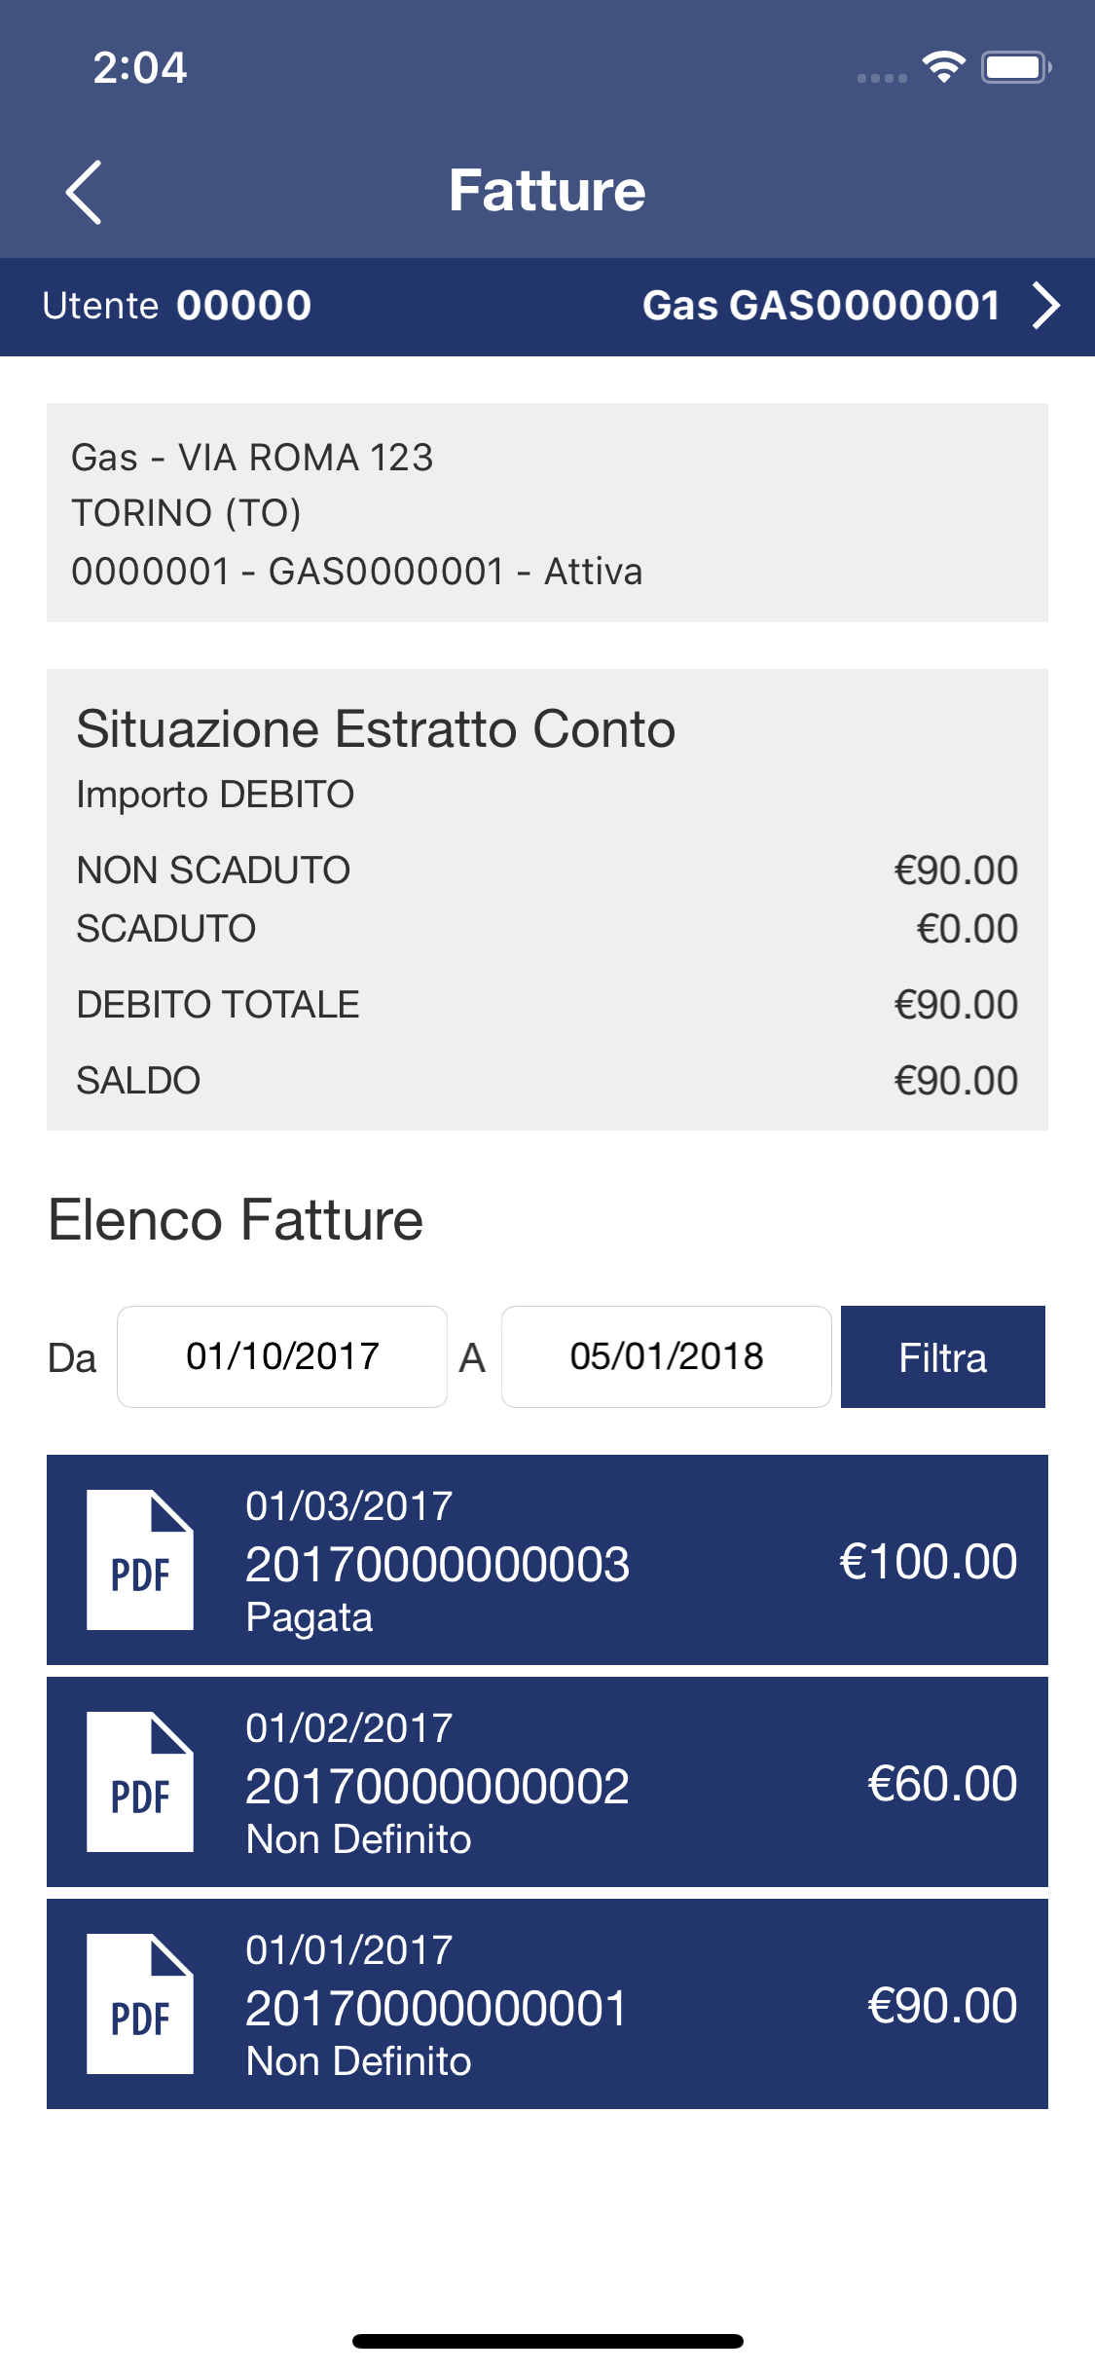This screenshot has width=1095, height=2372.
Task: Open PDF icon for invoice 20170000000003
Action: pyautogui.click(x=140, y=1560)
